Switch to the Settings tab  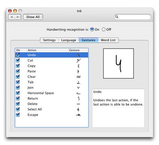tap(49, 40)
